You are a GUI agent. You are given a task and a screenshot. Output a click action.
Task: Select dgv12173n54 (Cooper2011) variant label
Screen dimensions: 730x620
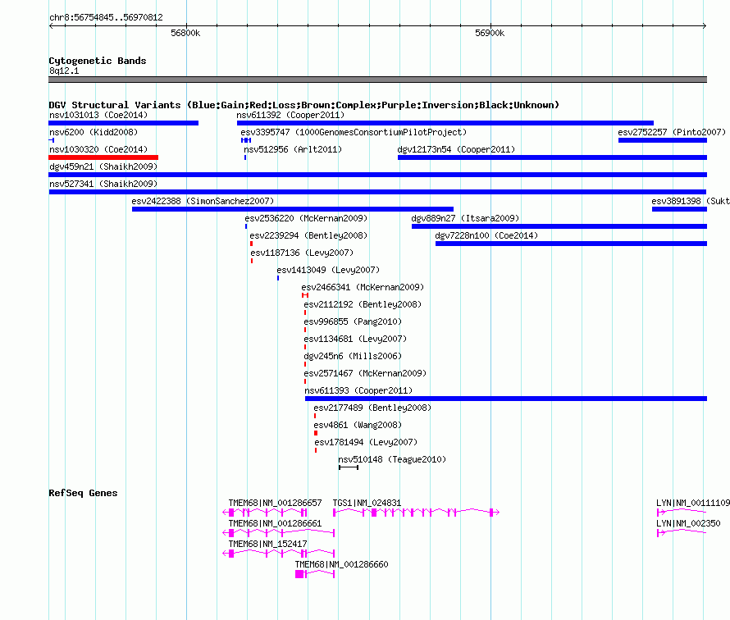(456, 149)
